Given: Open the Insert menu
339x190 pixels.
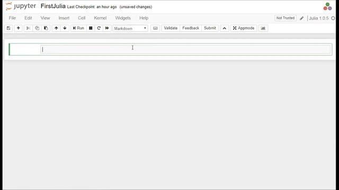Looking at the screenshot, I should coord(64,18).
